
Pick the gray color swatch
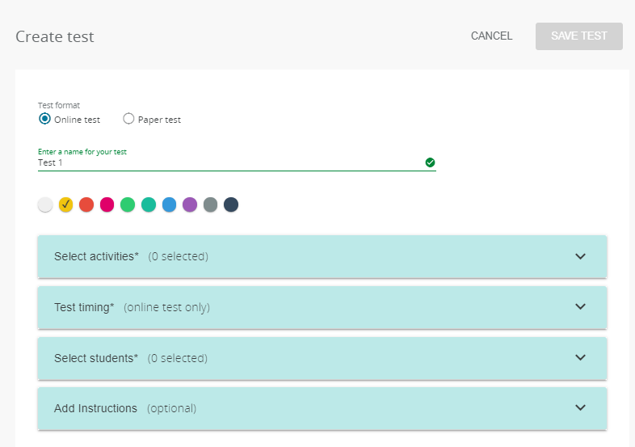(211, 205)
